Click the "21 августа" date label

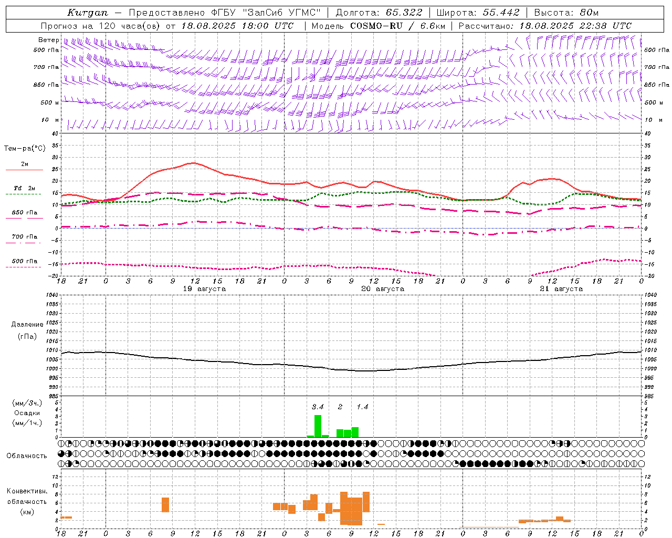(x=561, y=289)
